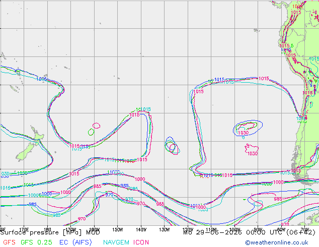Click the magenta 1000 label near South America's tip
This screenshot has height=247, width=319.
point(278,182)
